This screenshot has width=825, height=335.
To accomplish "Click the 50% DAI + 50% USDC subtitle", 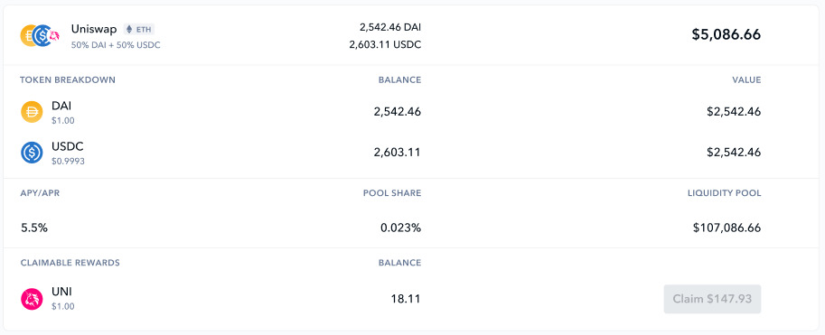I will (116, 45).
